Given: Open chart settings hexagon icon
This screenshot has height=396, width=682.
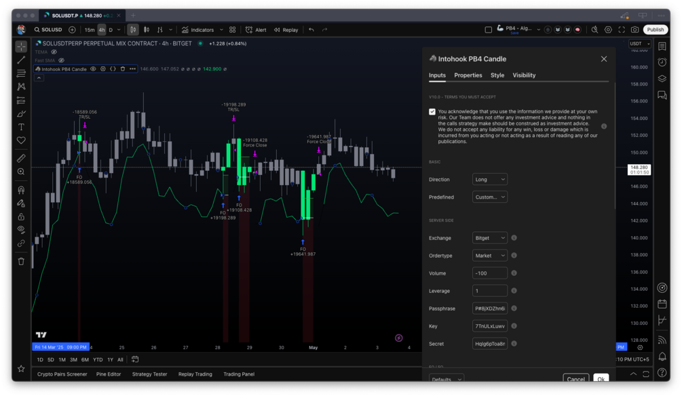Looking at the screenshot, I should pos(608,30).
